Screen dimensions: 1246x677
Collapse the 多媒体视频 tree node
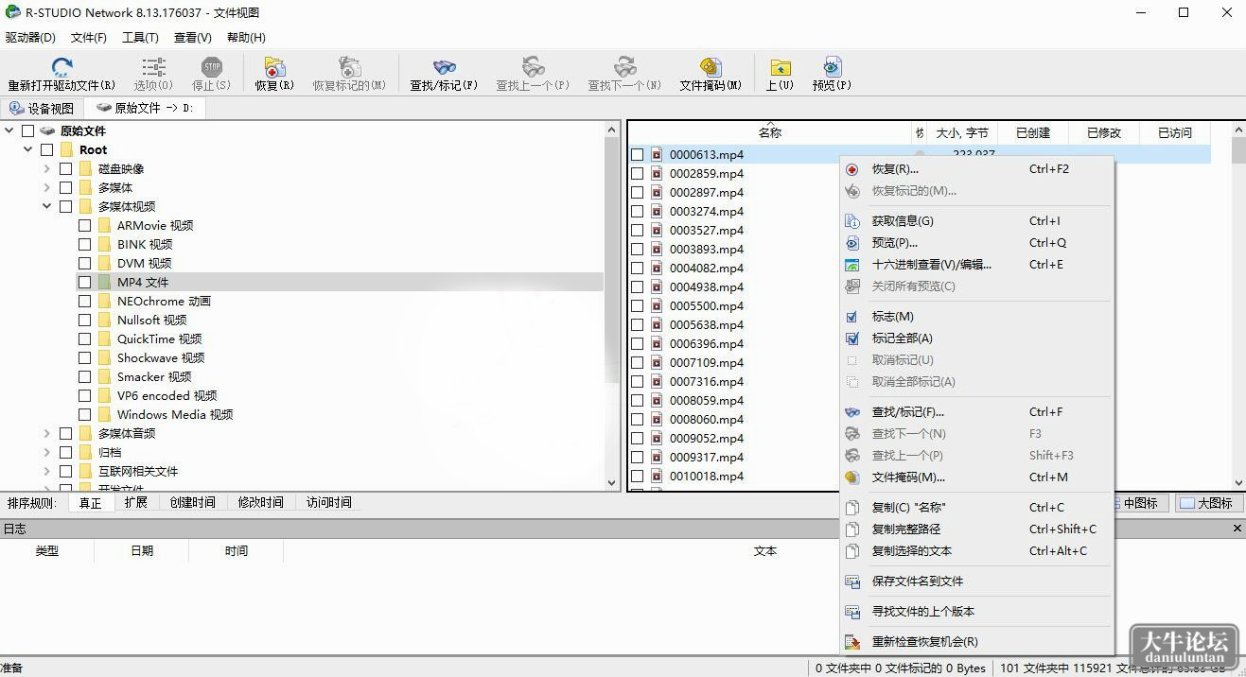(47, 206)
